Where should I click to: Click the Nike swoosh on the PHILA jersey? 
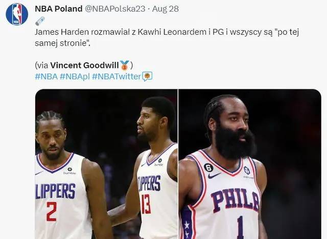(214, 176)
